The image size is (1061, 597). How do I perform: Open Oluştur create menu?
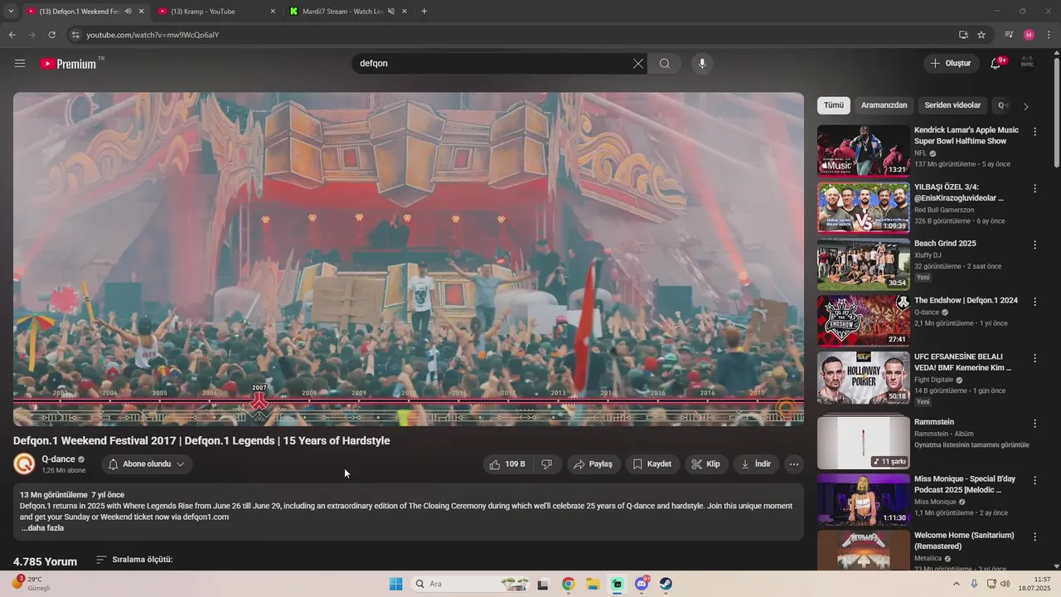[x=951, y=64]
